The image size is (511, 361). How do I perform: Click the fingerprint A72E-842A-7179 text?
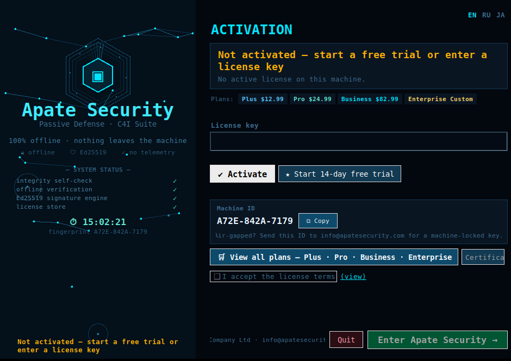point(98,232)
